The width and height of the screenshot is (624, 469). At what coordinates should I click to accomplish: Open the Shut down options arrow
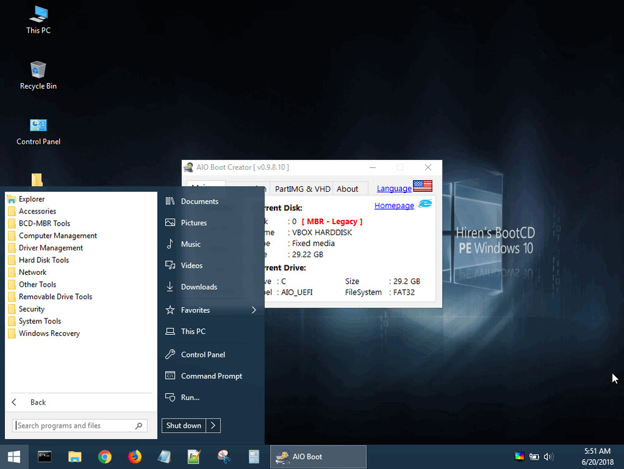(213, 425)
